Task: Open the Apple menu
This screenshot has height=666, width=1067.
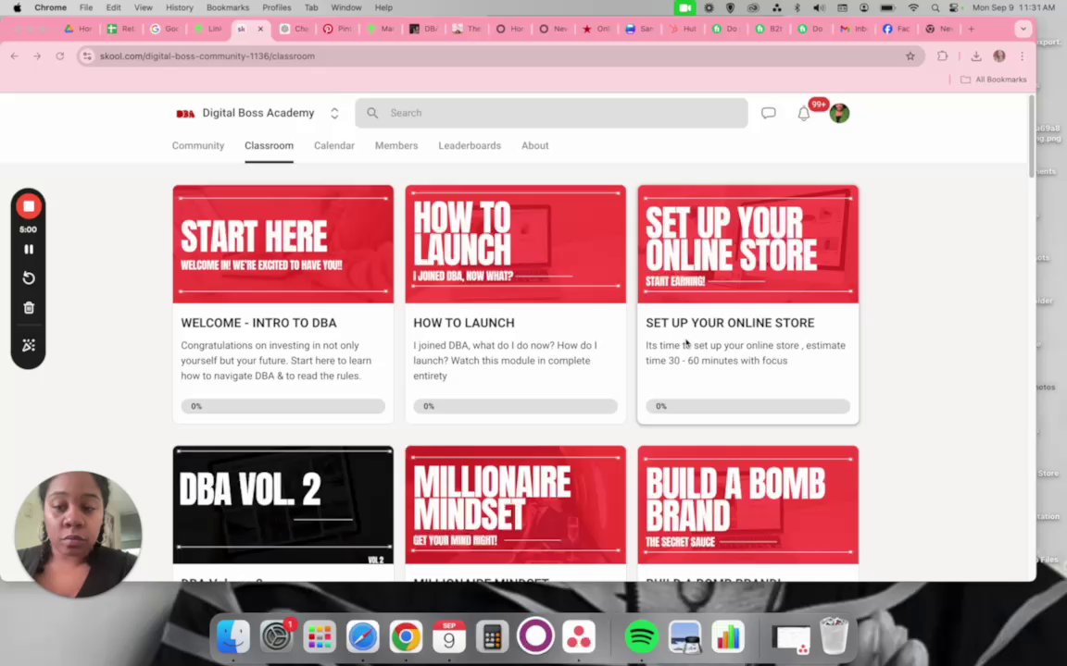Action: click(17, 7)
